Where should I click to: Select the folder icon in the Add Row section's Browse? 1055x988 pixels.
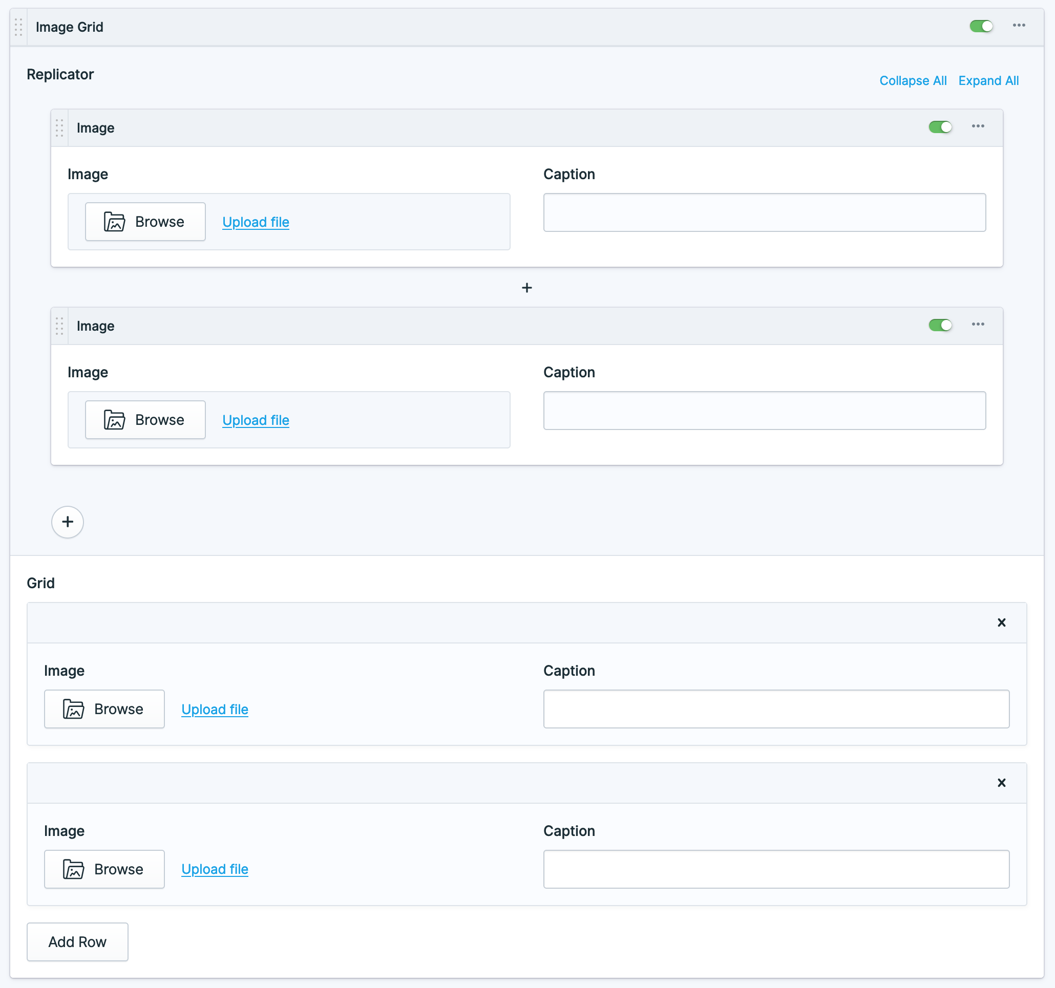74,869
